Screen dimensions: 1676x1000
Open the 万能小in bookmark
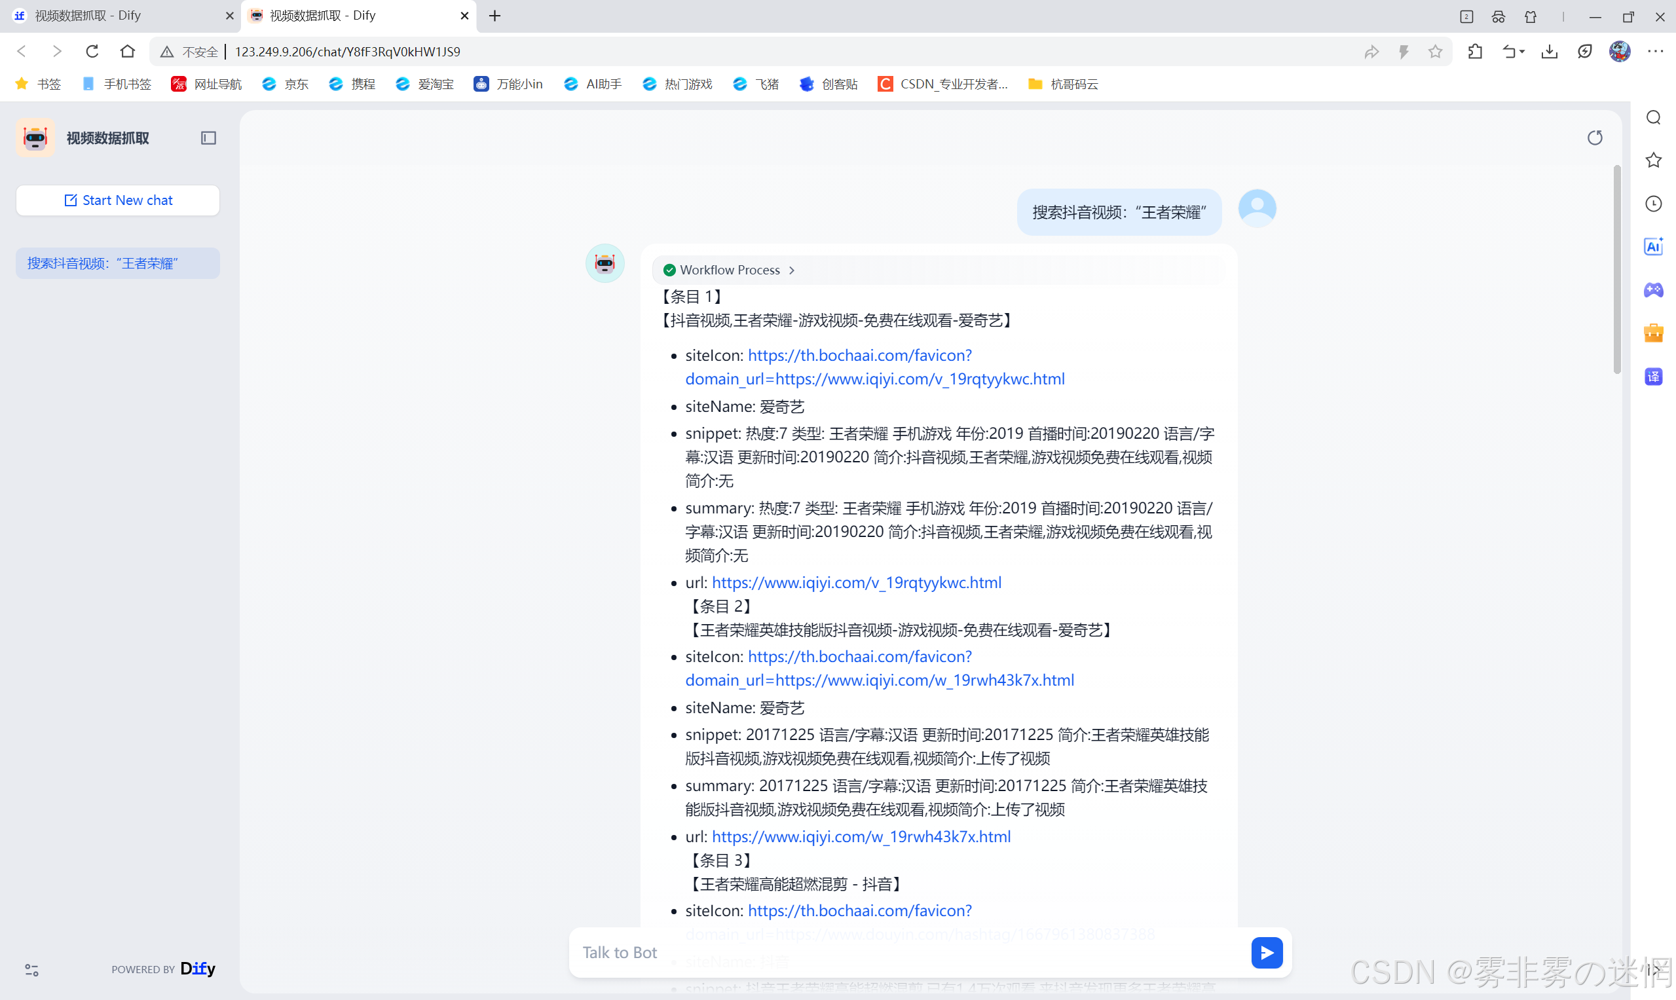(x=509, y=84)
